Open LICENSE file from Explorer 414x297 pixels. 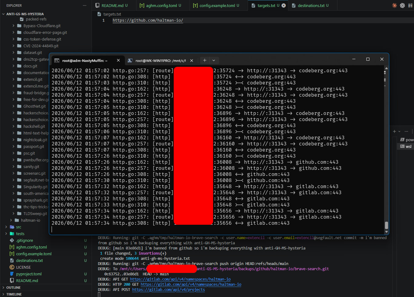[24, 267]
